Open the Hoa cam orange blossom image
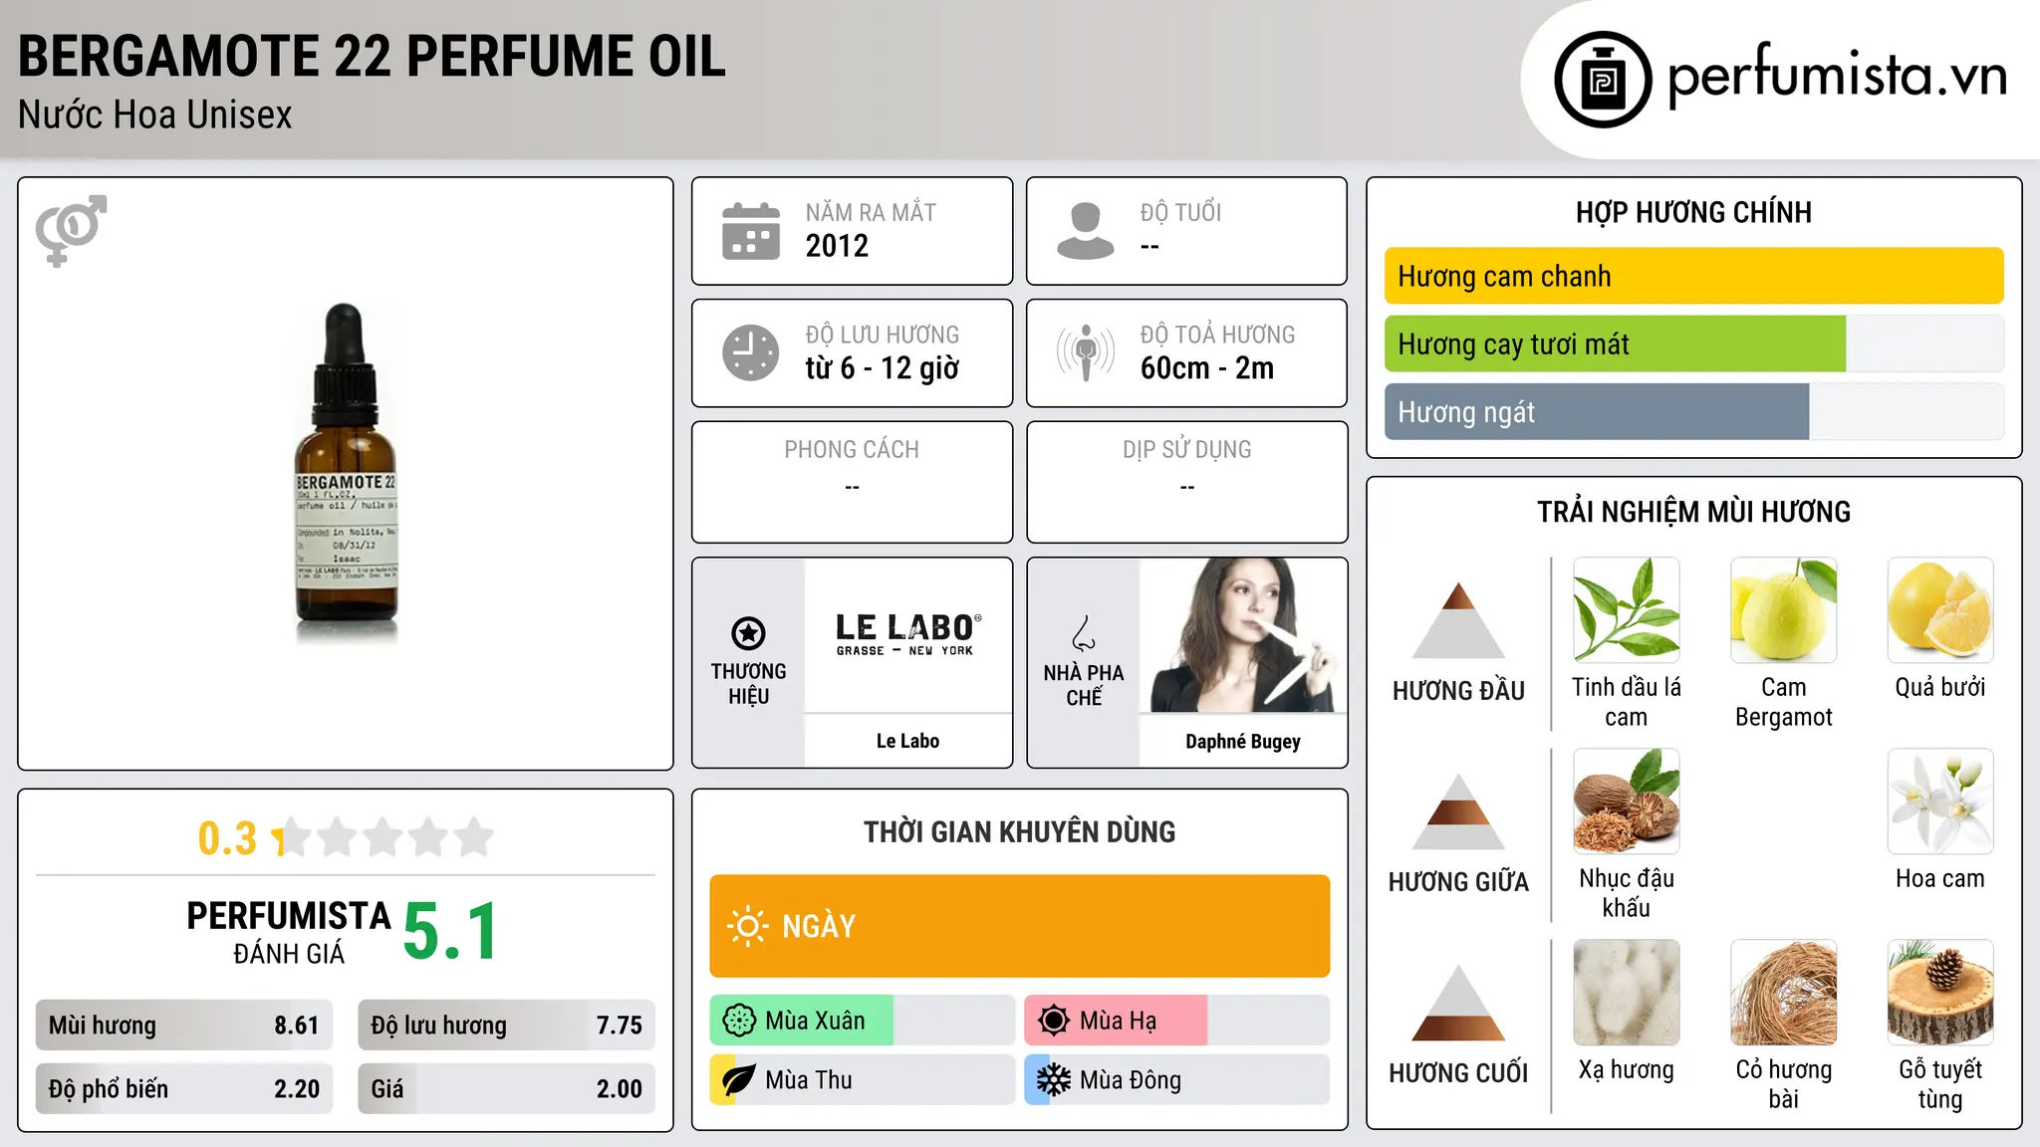This screenshot has height=1147, width=2040. (x=1940, y=801)
